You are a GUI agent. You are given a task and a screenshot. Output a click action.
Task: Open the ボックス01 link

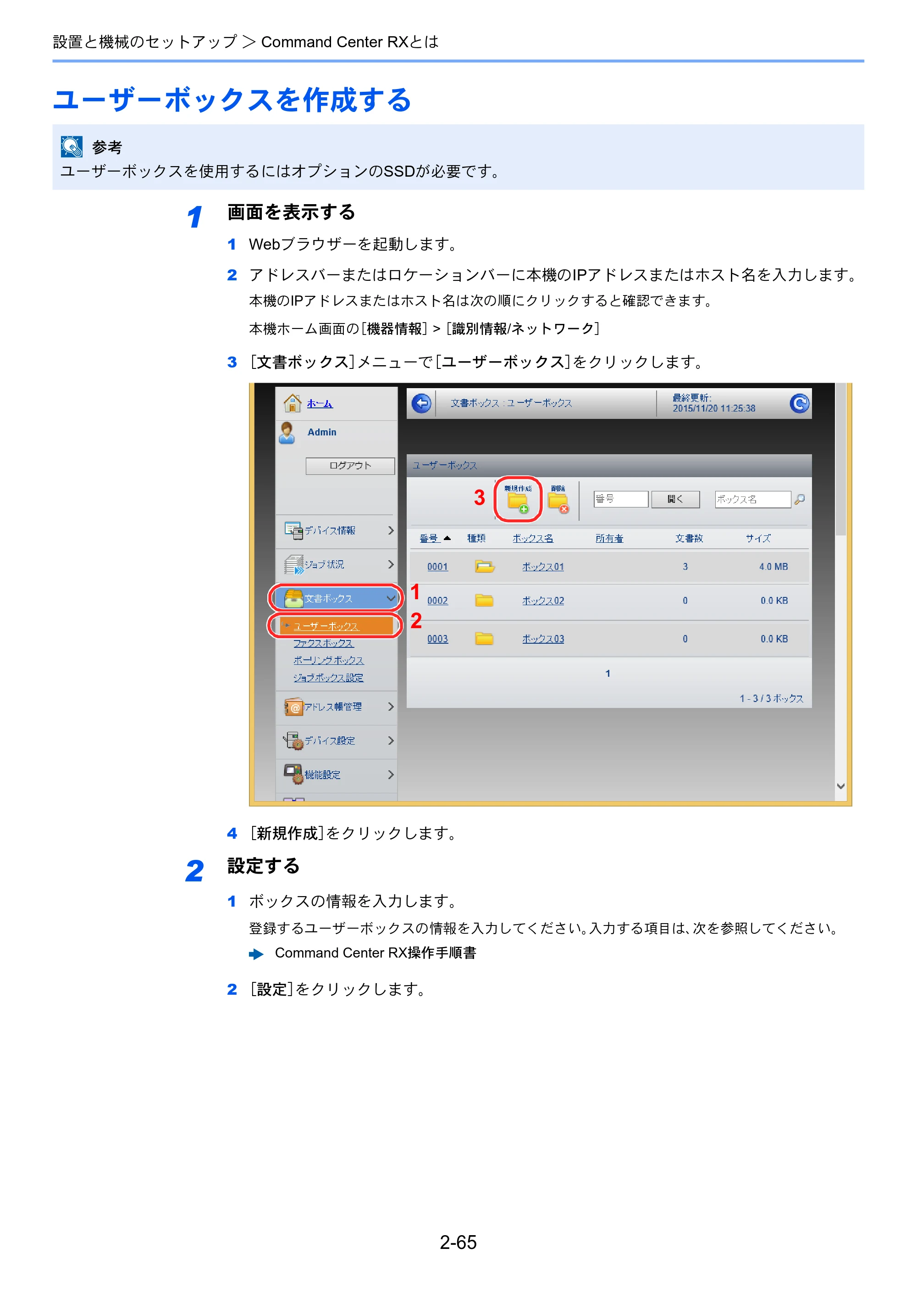coord(543,567)
